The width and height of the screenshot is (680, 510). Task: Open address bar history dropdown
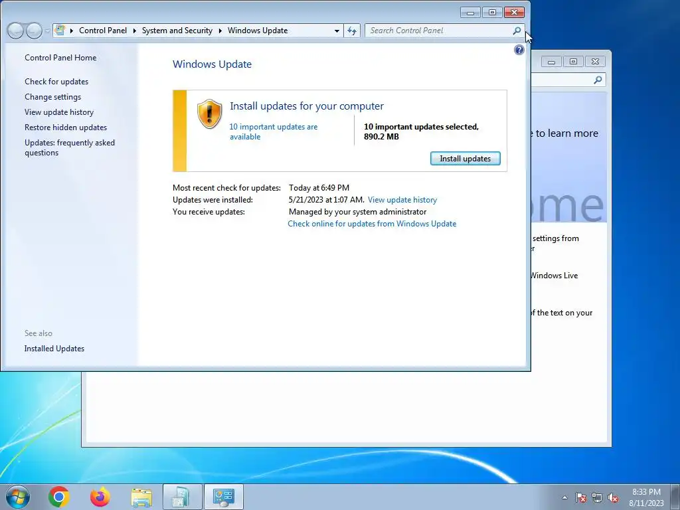coord(337,31)
